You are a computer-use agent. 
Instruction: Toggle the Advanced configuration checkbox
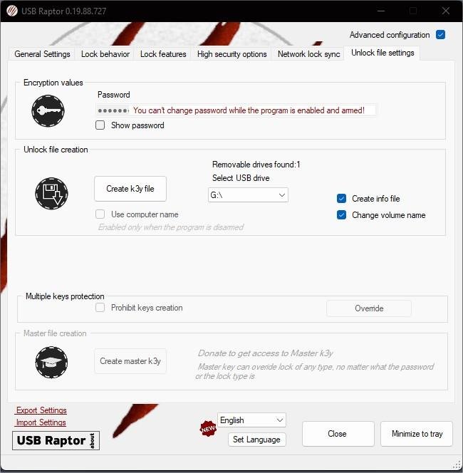click(x=440, y=35)
